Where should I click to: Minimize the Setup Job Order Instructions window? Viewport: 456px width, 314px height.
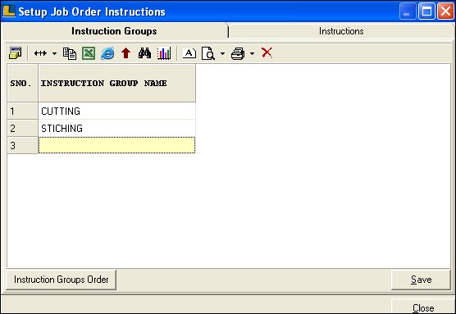click(x=408, y=11)
